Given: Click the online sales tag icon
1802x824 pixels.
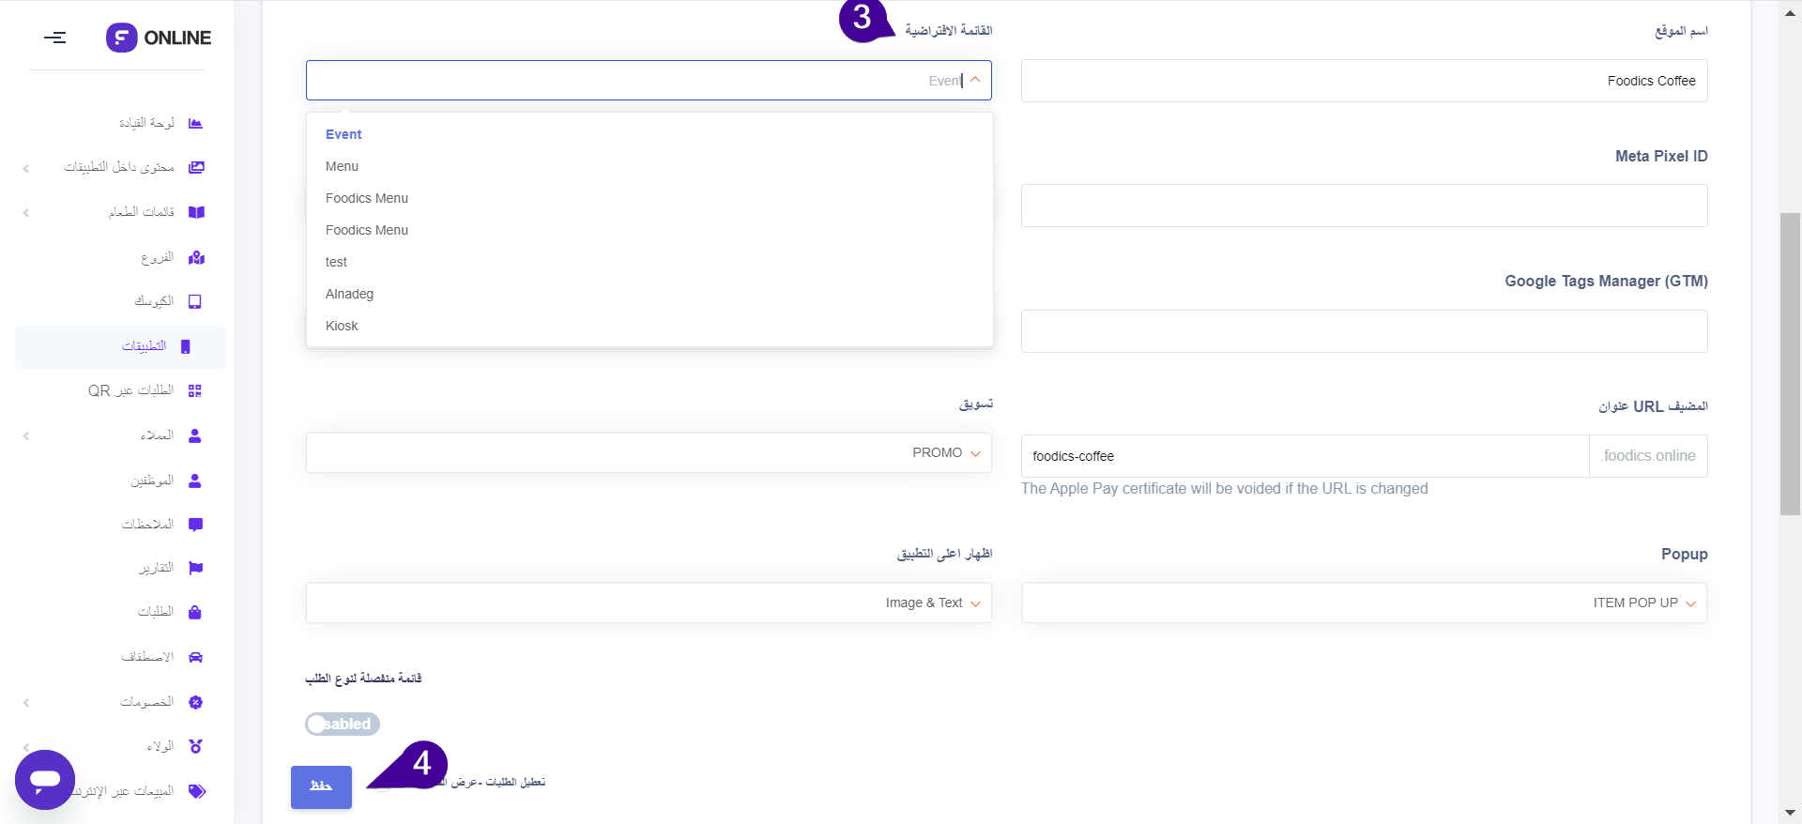Looking at the screenshot, I should 196,791.
